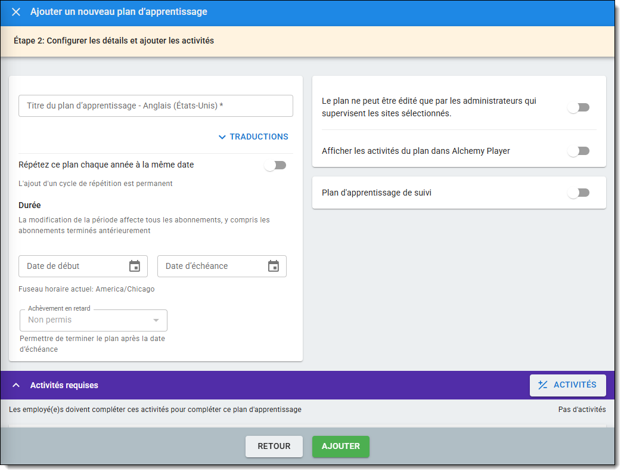Viewport: 624px width, 474px height.
Task: Enable showing plan activities in Alchemy Player
Action: [x=578, y=151]
